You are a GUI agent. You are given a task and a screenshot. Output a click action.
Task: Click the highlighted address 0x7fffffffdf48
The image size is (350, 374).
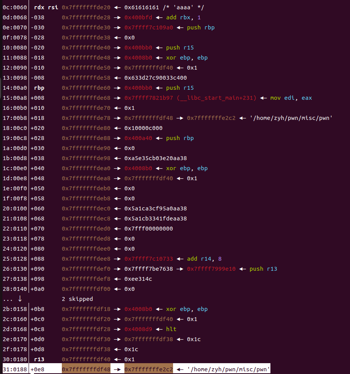86,369
